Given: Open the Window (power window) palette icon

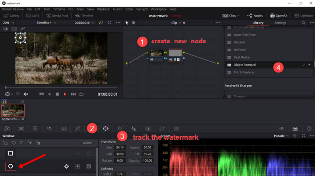Looking at the screenshot, I should tap(105, 129).
